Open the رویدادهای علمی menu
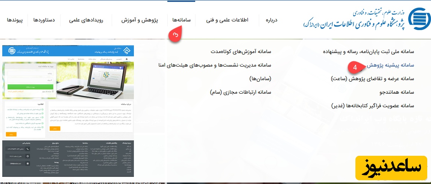 tap(86, 20)
